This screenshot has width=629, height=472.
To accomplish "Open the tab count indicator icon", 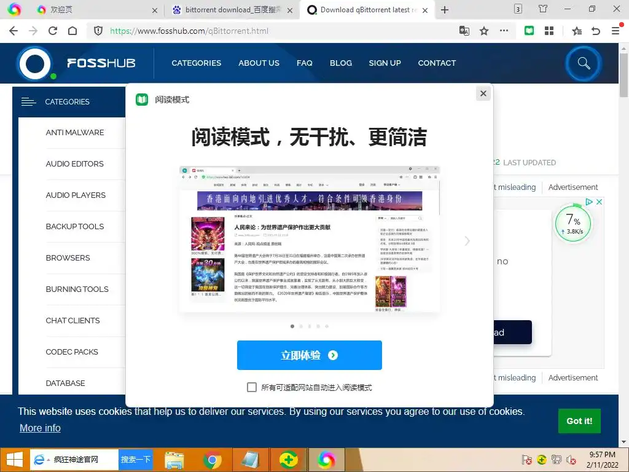I will [x=518, y=9].
